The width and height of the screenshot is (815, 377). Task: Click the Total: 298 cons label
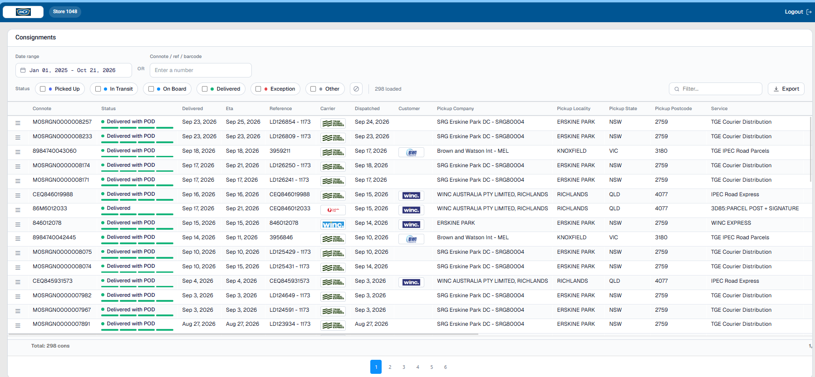coord(50,346)
